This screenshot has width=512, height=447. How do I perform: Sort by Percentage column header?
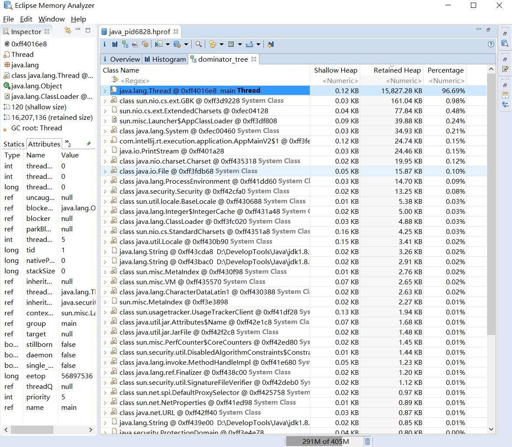[445, 70]
